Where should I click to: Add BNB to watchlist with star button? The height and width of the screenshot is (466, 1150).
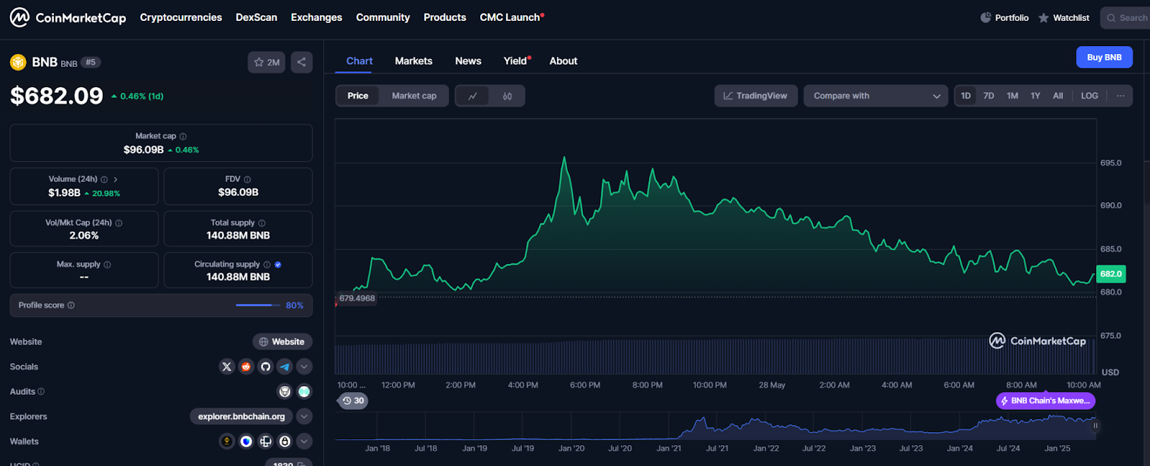(x=267, y=63)
